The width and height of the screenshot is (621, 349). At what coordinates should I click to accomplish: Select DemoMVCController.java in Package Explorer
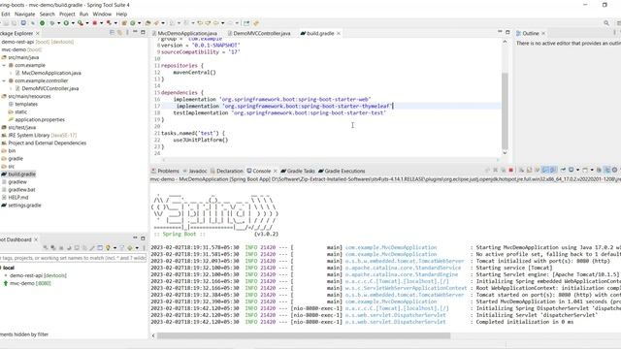[x=49, y=88]
